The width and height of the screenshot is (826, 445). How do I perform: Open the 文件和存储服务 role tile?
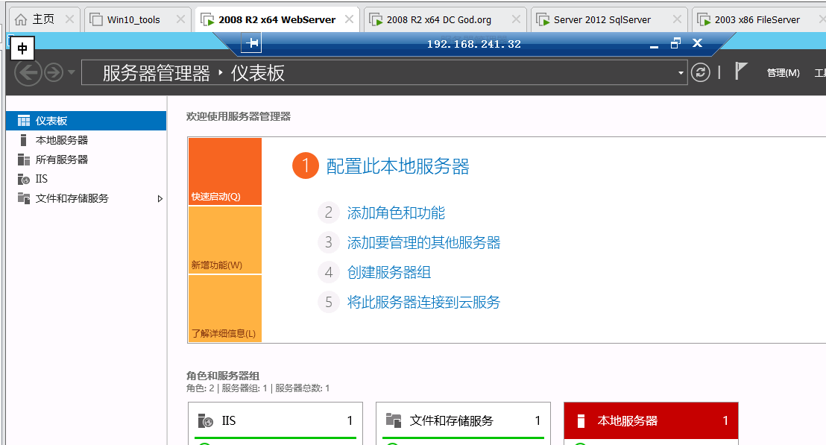click(463, 420)
